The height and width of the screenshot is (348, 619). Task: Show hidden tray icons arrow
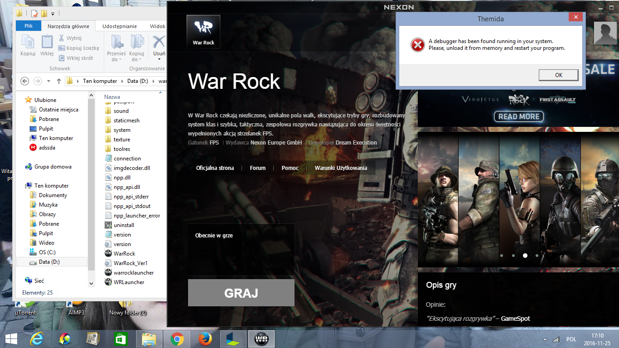pyautogui.click(x=544, y=339)
